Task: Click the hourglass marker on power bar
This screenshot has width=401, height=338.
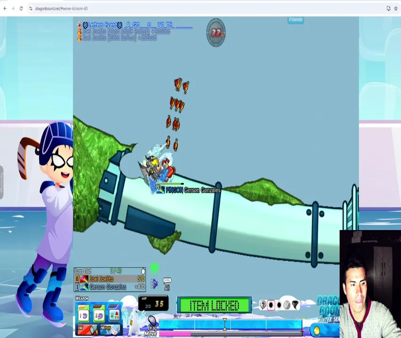Action: point(225,324)
